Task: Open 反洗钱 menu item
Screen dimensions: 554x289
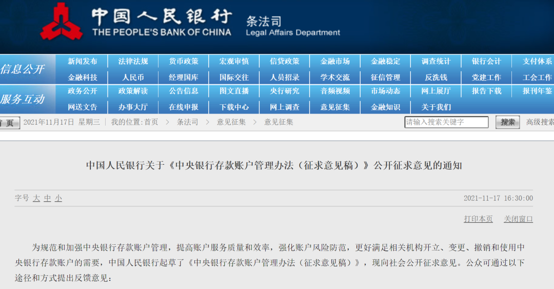Action: 436,78
